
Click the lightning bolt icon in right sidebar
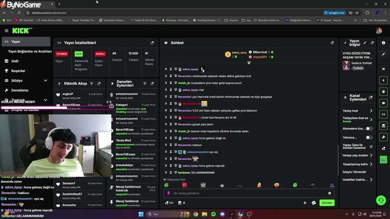coord(383,80)
